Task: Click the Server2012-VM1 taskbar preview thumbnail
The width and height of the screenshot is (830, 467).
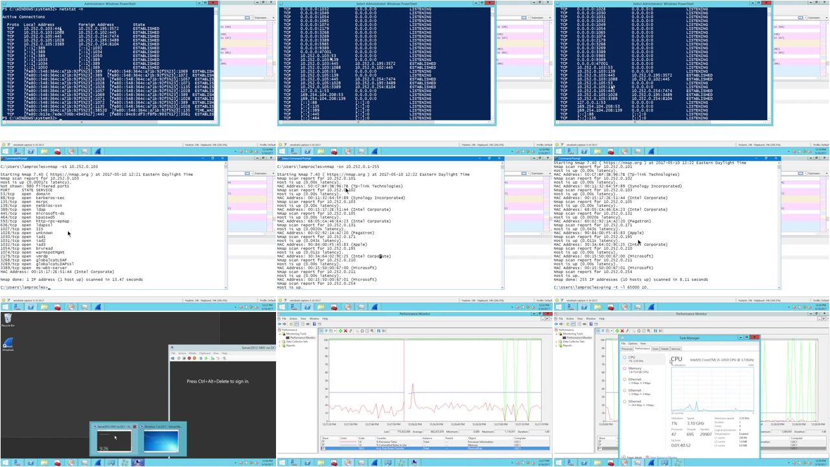Action: [x=114, y=440]
